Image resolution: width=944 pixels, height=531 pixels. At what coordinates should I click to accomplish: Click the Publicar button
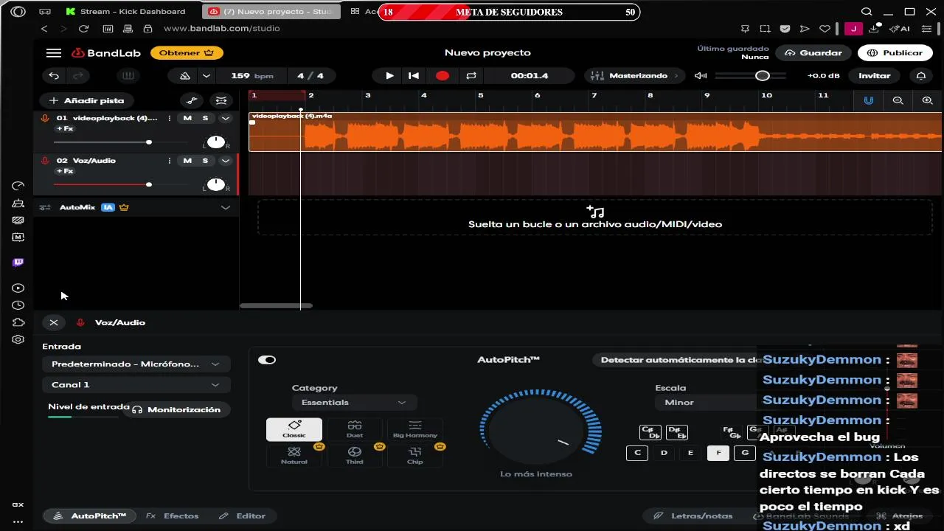click(x=895, y=53)
